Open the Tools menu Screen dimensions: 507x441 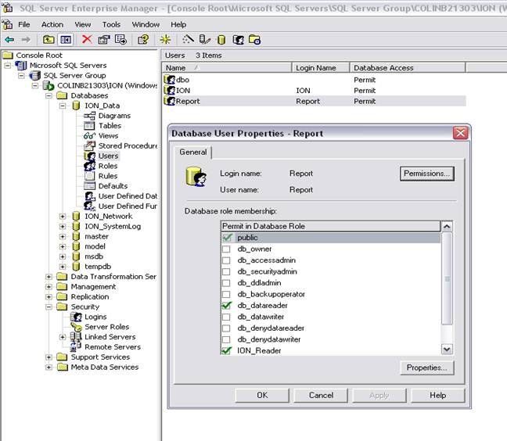point(111,24)
